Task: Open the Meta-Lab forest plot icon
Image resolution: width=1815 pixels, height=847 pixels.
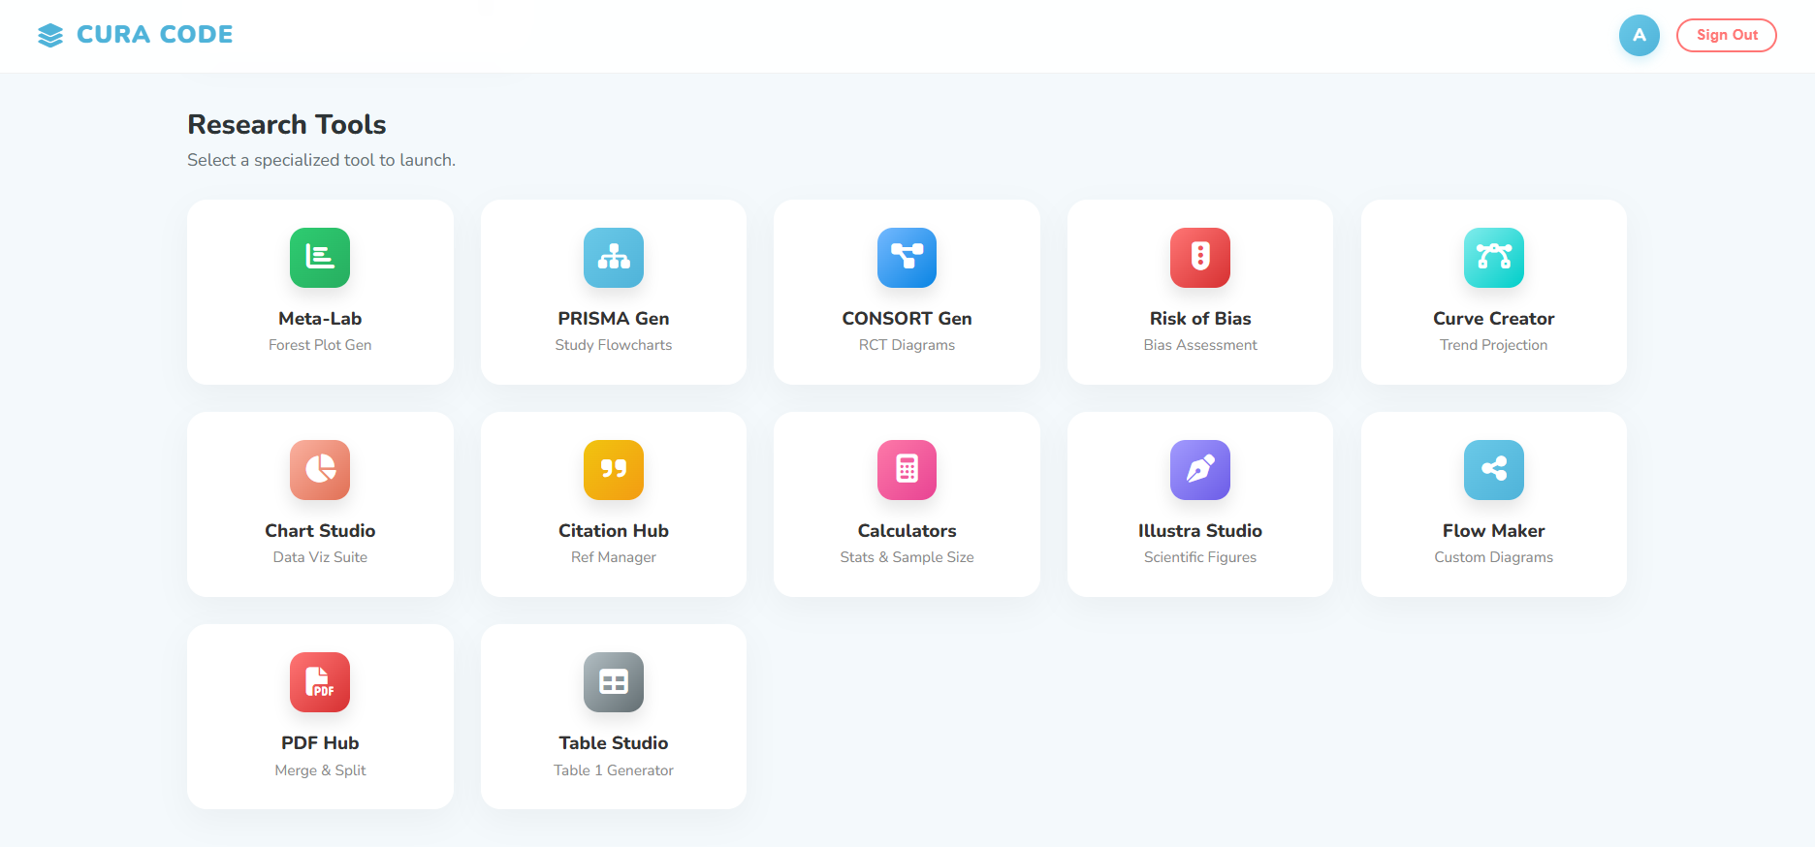Action: click(320, 258)
